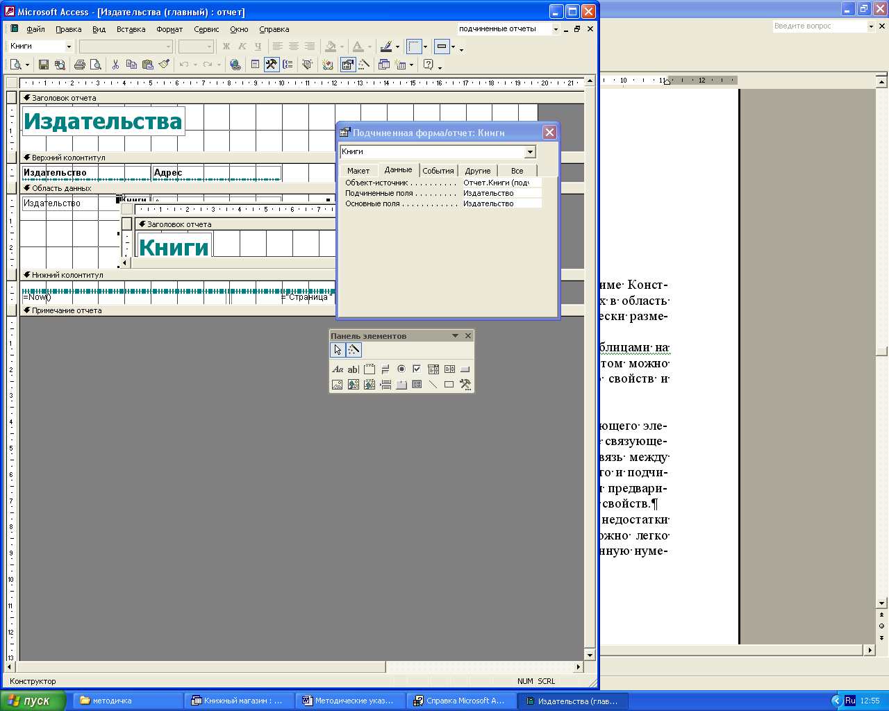Open the Сервис menu
Screen dimensions: 889x711
click(x=206, y=29)
